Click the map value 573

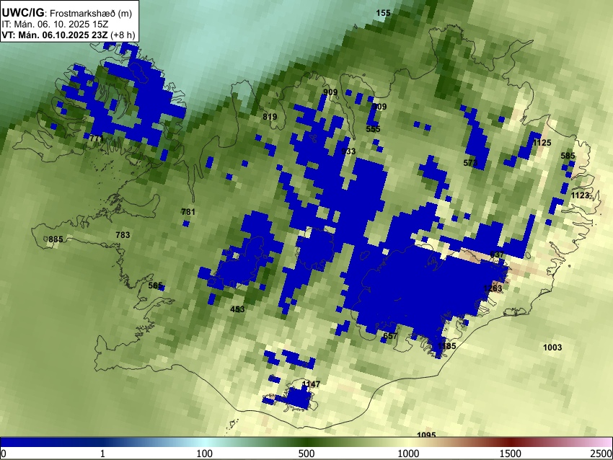(x=470, y=162)
